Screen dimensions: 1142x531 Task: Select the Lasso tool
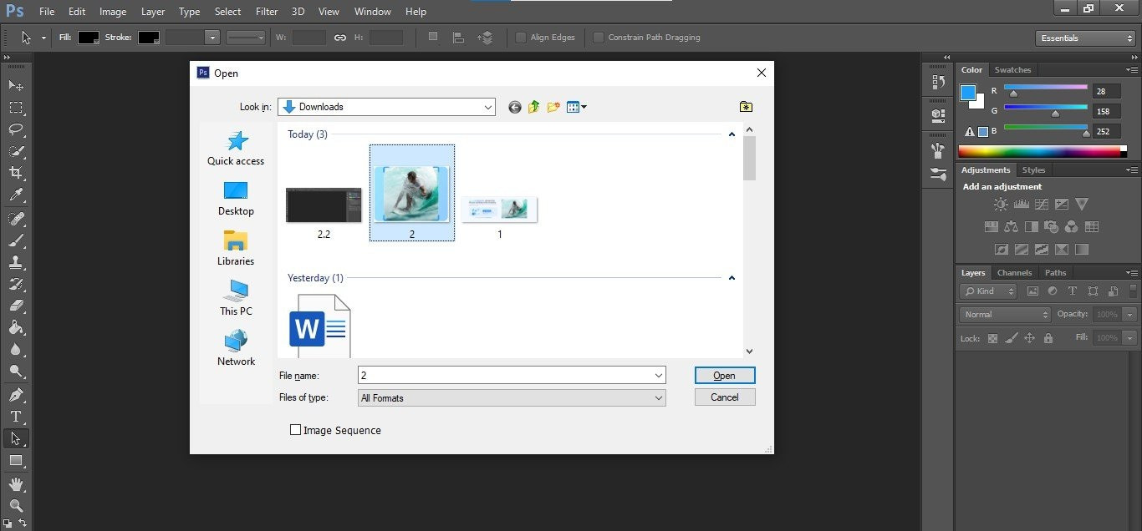pos(16,129)
